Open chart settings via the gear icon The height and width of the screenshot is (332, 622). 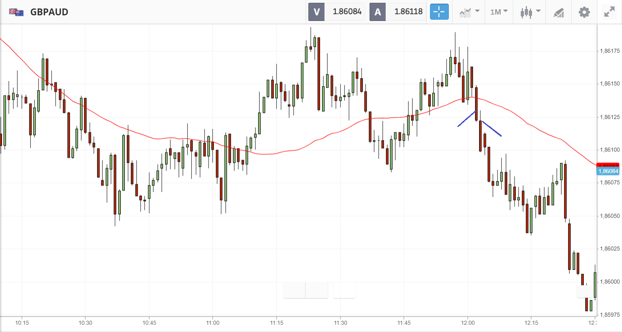click(x=584, y=12)
